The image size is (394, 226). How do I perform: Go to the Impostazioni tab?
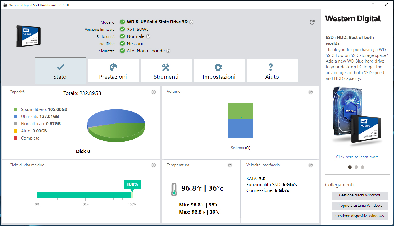(x=219, y=71)
